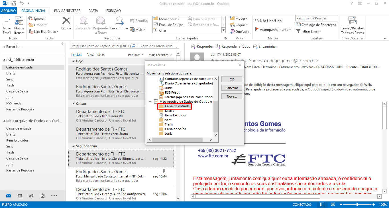The image size is (389, 208).
Task: Switch to Mail view in navigation bar
Action: click(x=9, y=196)
